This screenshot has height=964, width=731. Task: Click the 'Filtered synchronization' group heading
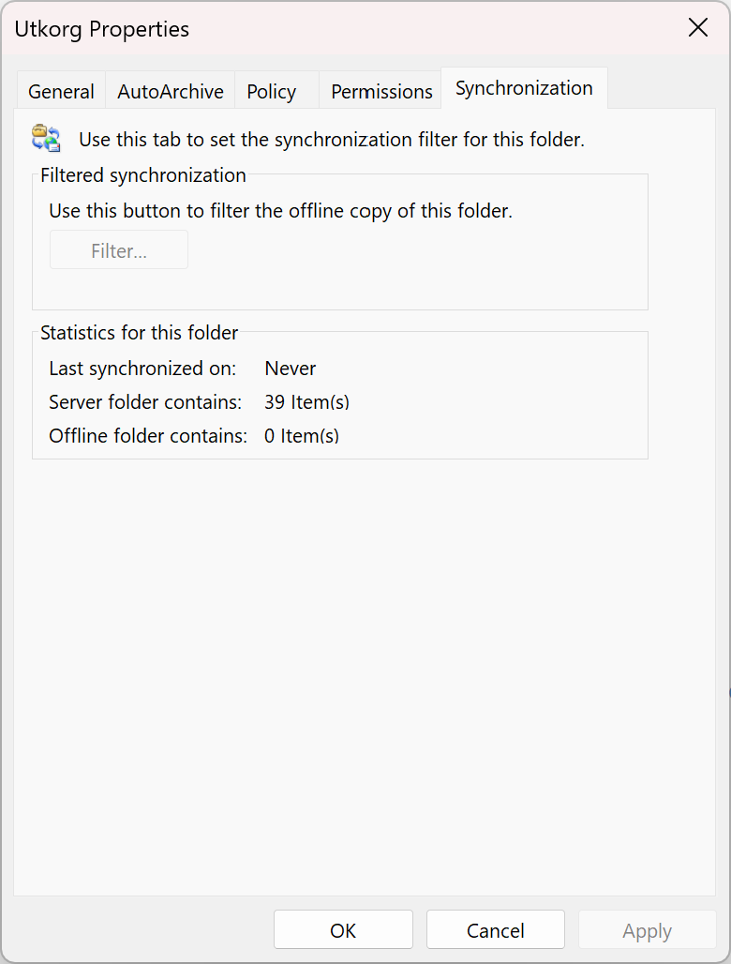[x=143, y=175]
